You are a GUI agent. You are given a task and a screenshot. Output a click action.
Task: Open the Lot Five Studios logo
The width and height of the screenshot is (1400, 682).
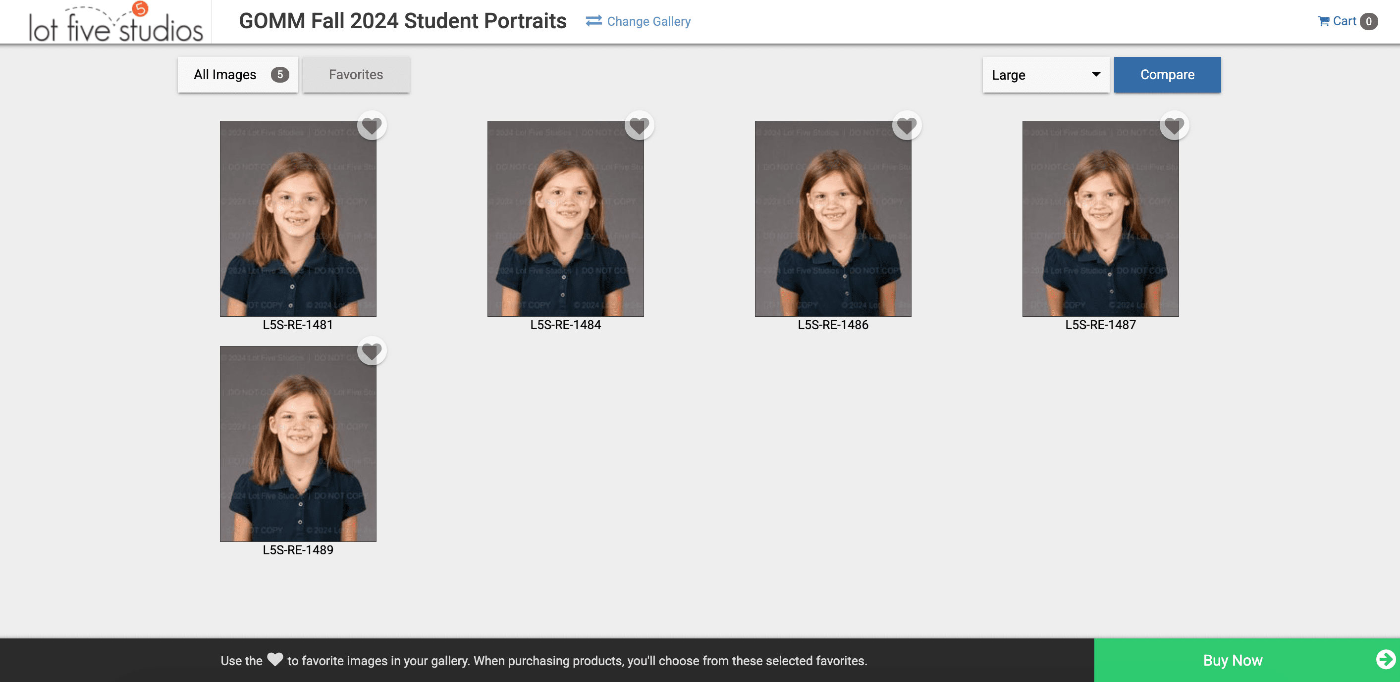tap(116, 22)
